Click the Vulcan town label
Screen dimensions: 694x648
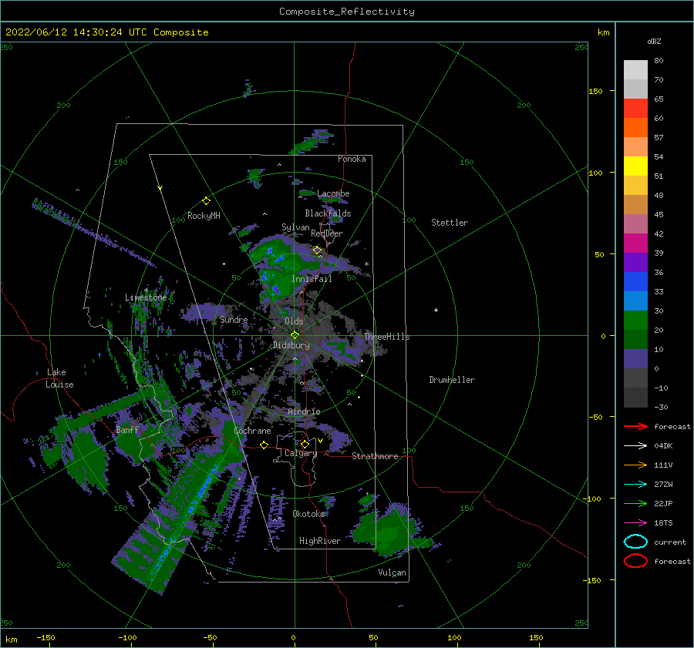point(392,572)
